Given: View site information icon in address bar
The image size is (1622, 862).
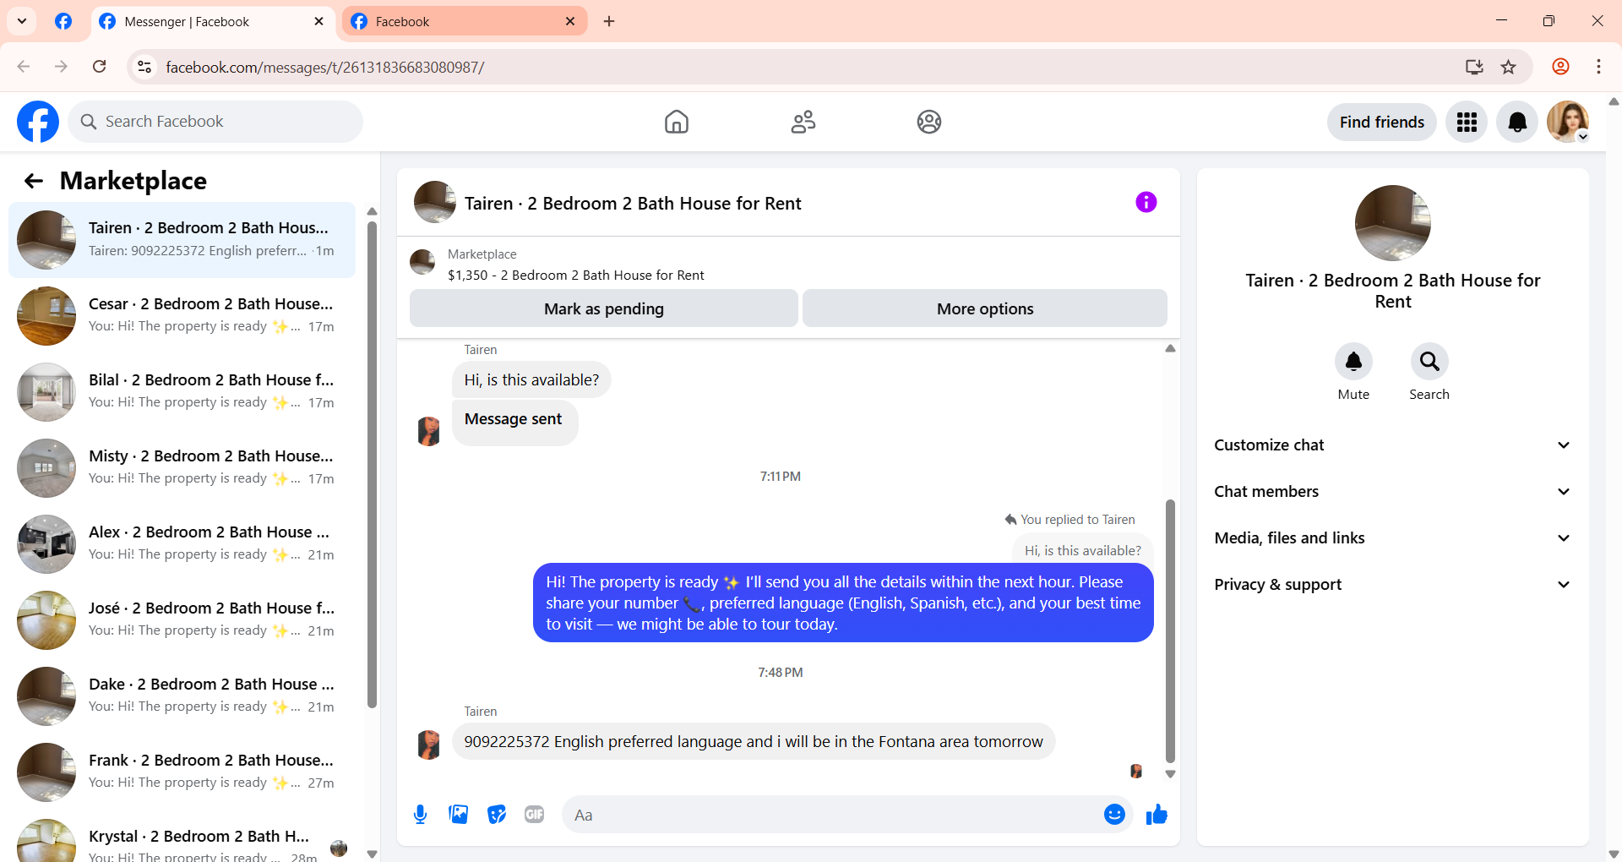Looking at the screenshot, I should tap(144, 67).
